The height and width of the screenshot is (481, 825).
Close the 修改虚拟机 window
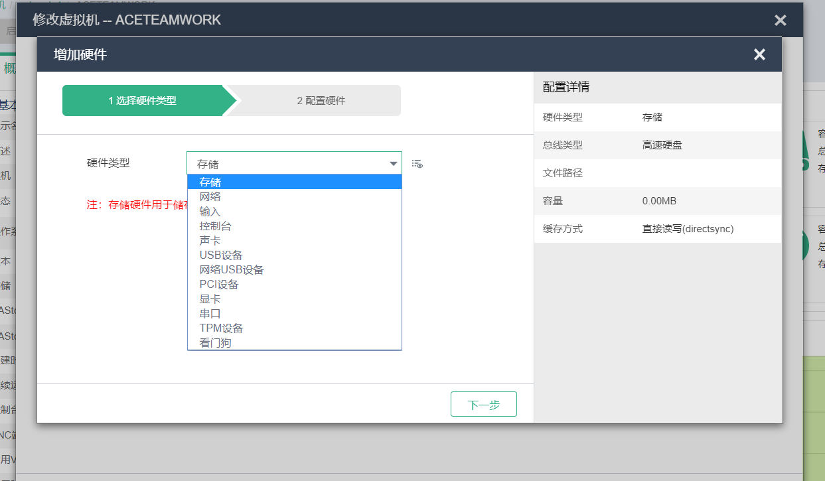[x=780, y=21]
